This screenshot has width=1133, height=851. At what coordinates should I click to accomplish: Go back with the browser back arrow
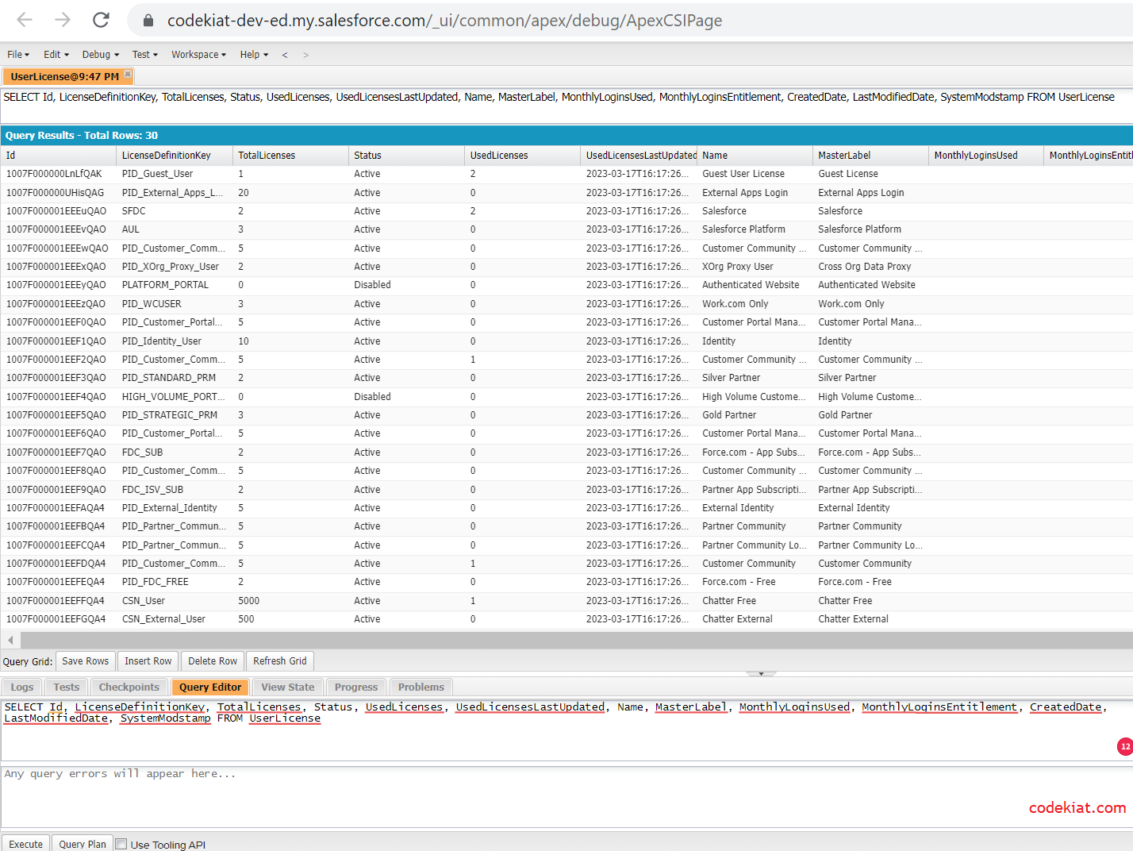point(25,20)
